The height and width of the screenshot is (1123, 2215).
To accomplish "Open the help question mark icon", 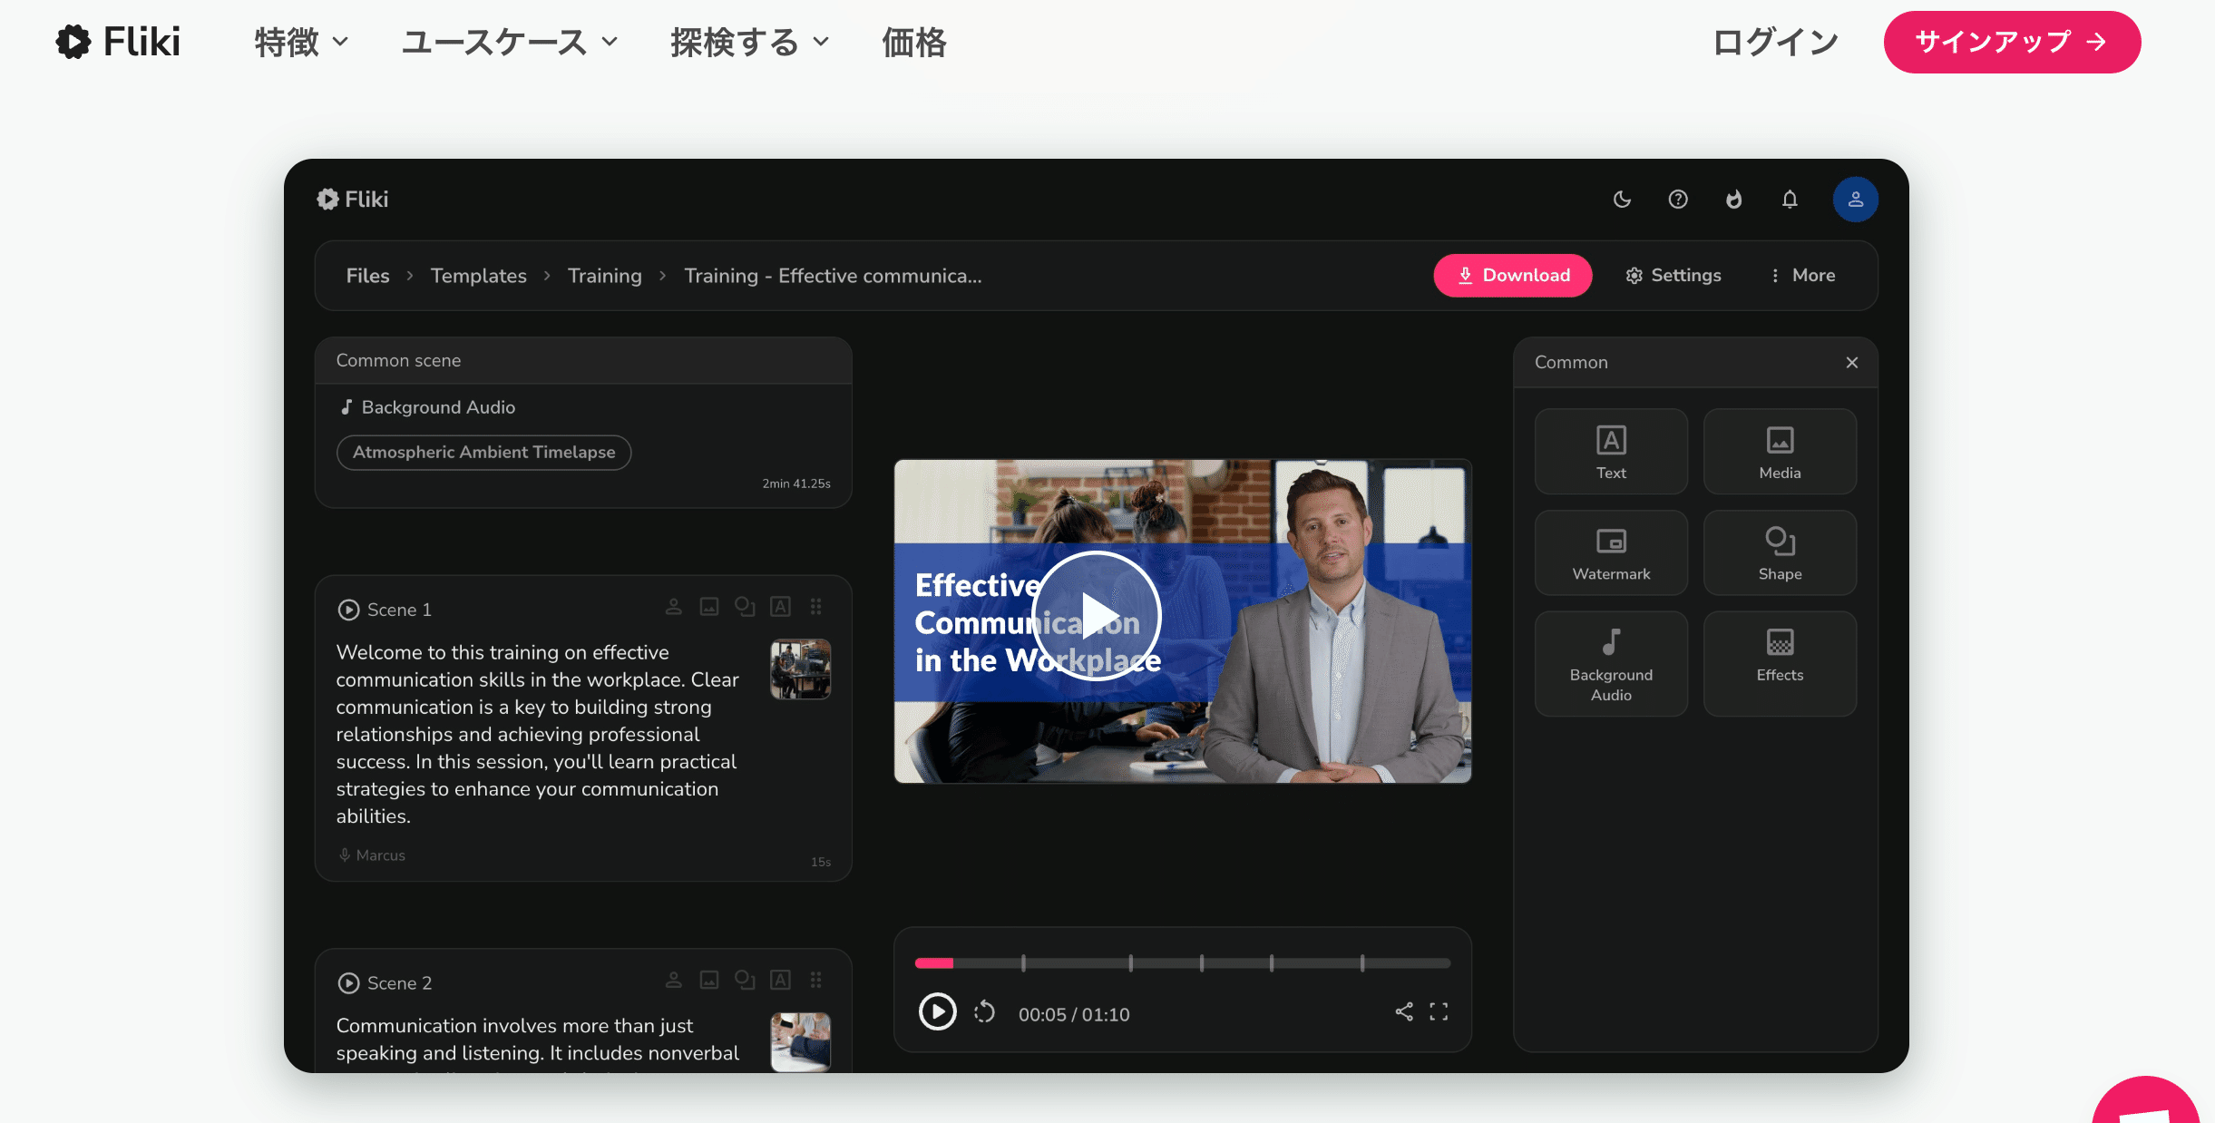I will (1678, 200).
